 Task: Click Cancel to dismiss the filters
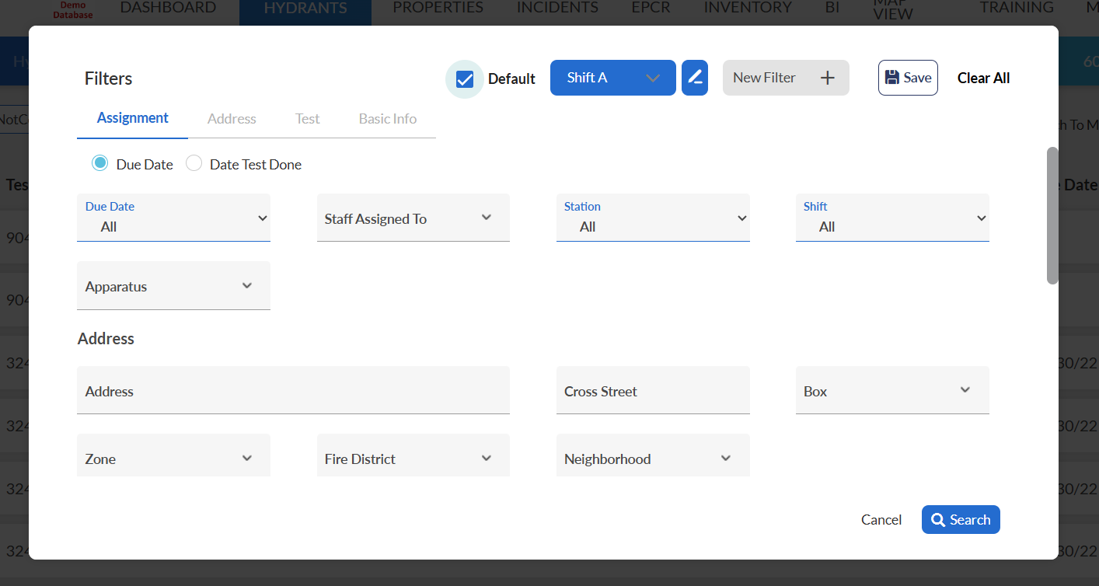point(881,520)
